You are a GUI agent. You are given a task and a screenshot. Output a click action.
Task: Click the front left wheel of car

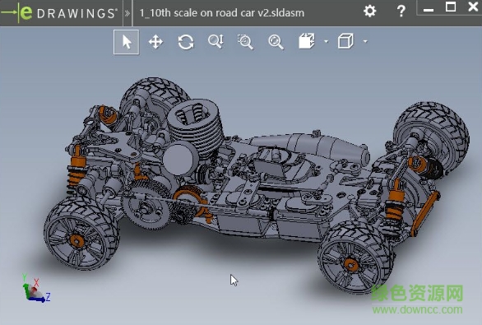click(x=356, y=258)
